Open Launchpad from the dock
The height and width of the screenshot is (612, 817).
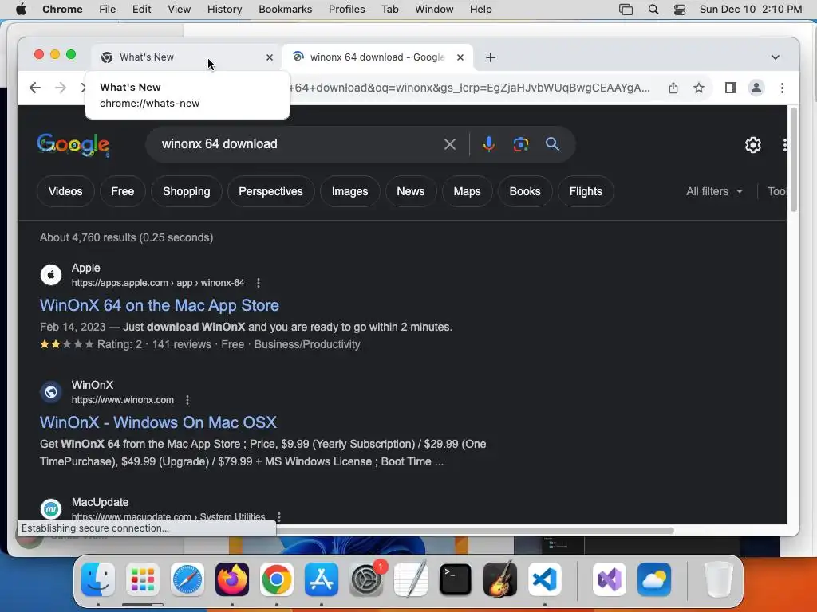(x=142, y=580)
